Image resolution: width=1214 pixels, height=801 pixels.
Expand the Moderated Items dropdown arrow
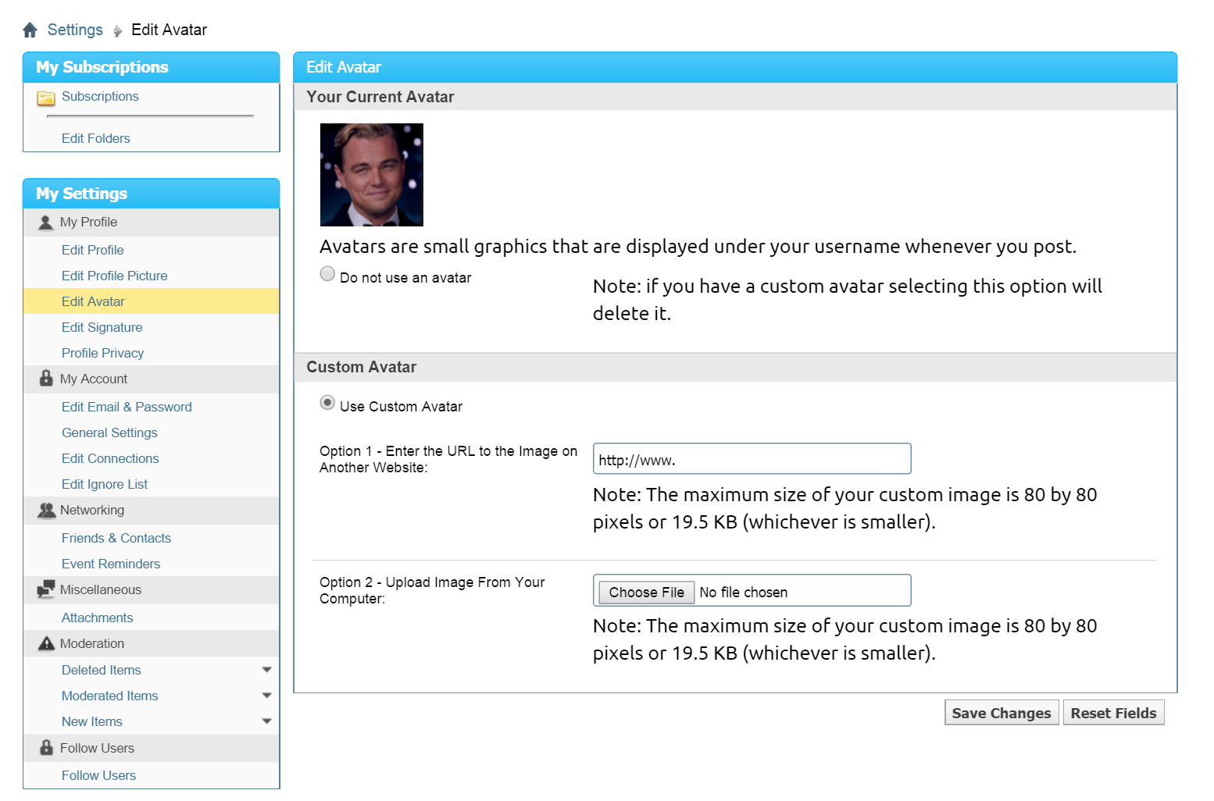tap(266, 696)
